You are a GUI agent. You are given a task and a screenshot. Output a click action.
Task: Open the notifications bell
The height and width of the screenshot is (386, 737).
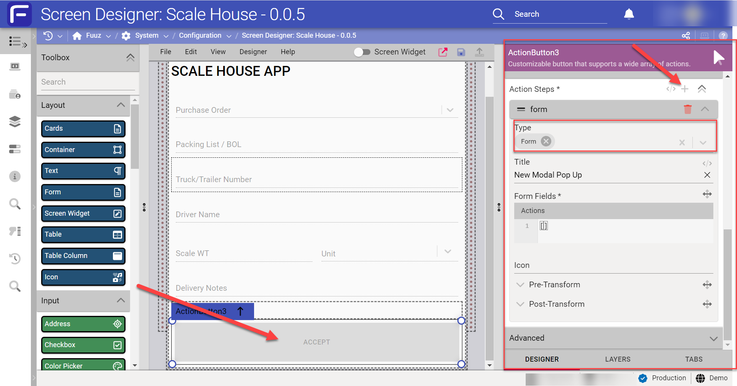[x=629, y=14]
